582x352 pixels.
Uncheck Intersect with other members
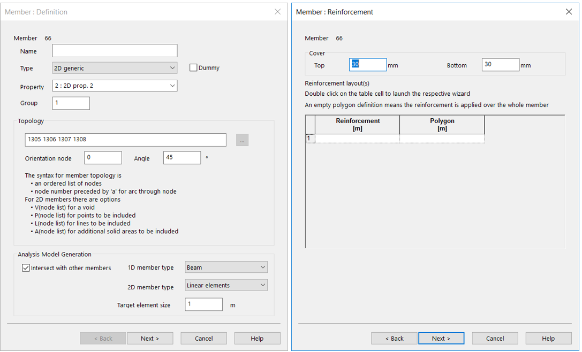26,268
